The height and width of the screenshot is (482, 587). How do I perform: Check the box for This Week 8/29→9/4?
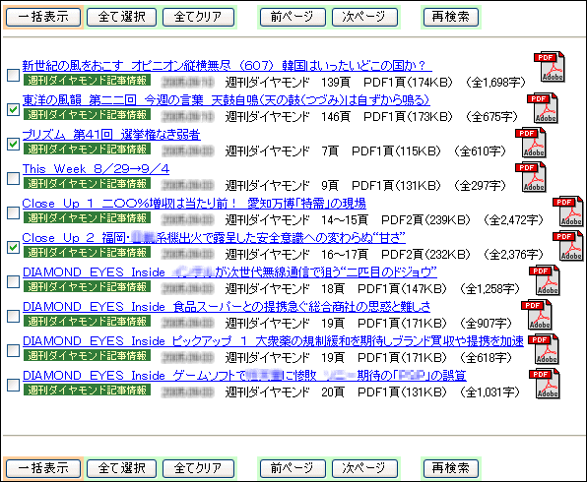(x=13, y=178)
